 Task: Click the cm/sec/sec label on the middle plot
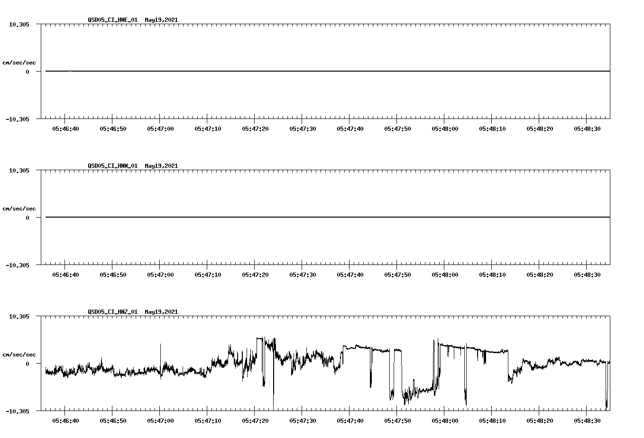coord(19,208)
